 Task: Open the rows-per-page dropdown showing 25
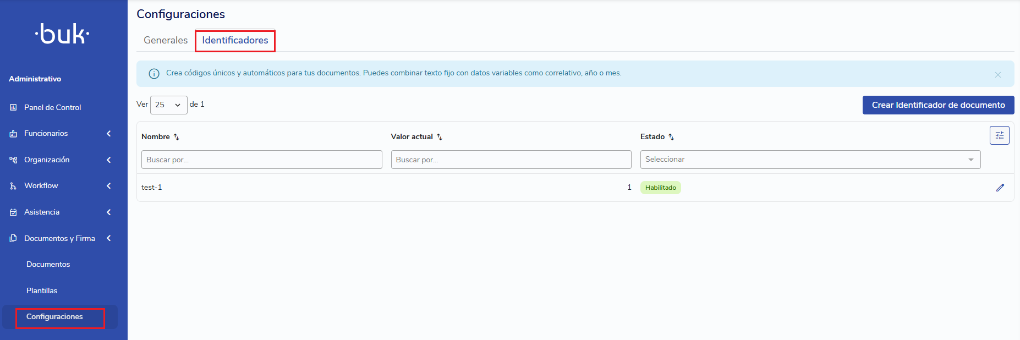(168, 105)
